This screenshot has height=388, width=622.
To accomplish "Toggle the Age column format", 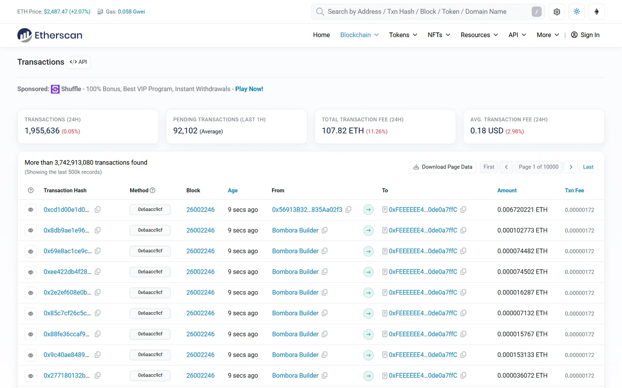I will (x=233, y=190).
